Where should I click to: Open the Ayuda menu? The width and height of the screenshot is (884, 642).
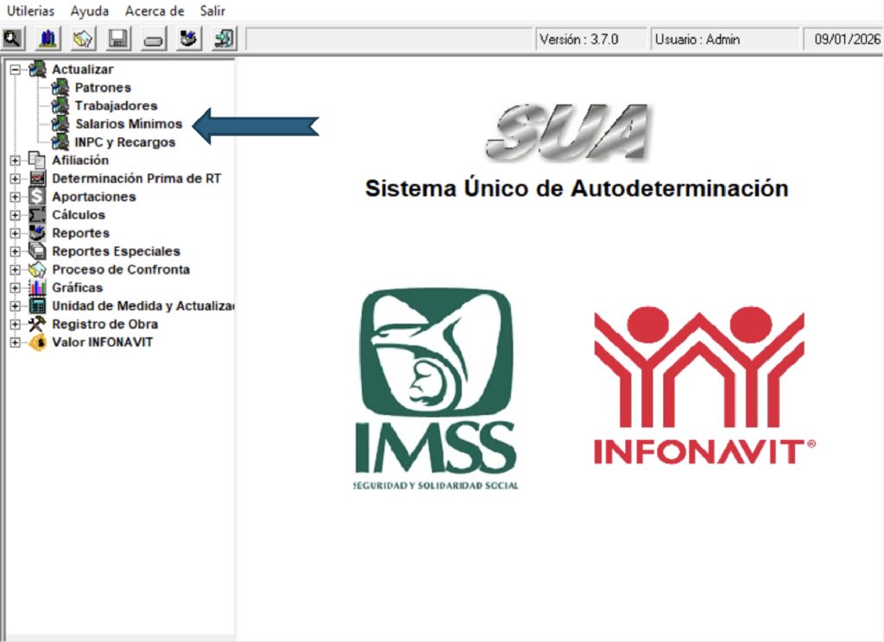pos(90,11)
